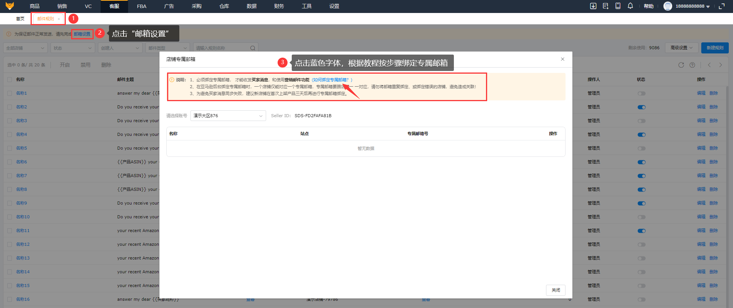Toggle the status switch for 名称1

point(642,94)
